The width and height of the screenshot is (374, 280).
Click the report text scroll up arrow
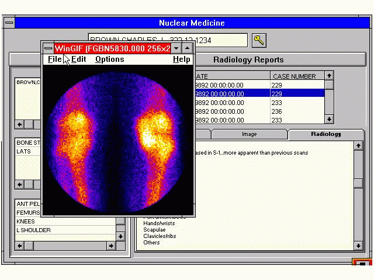358,146
